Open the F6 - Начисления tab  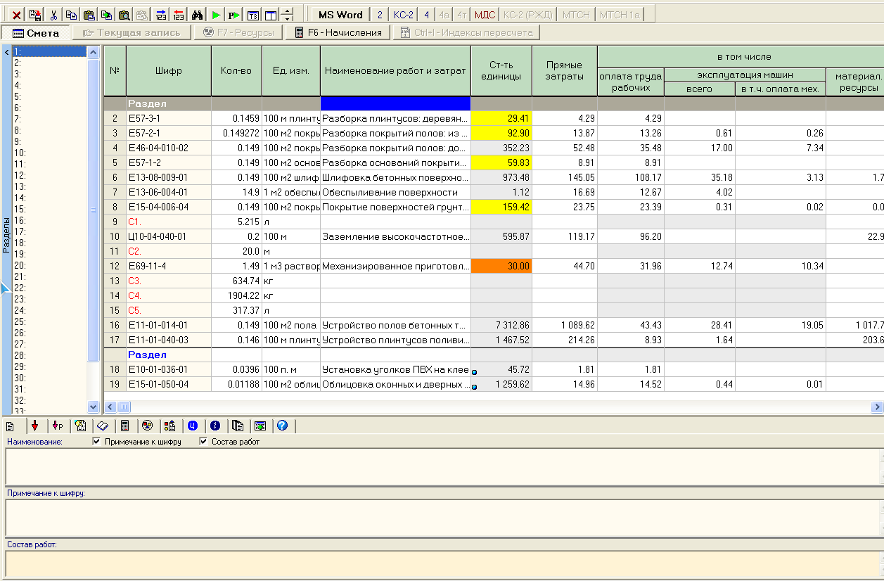(x=338, y=32)
